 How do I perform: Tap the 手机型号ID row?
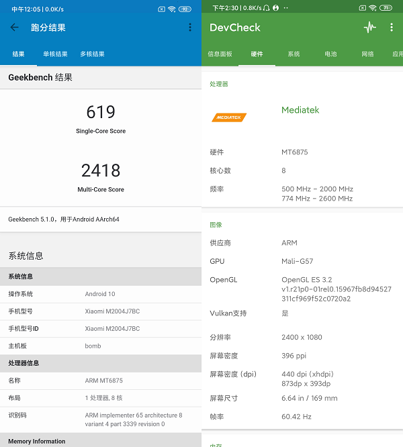tap(101, 329)
